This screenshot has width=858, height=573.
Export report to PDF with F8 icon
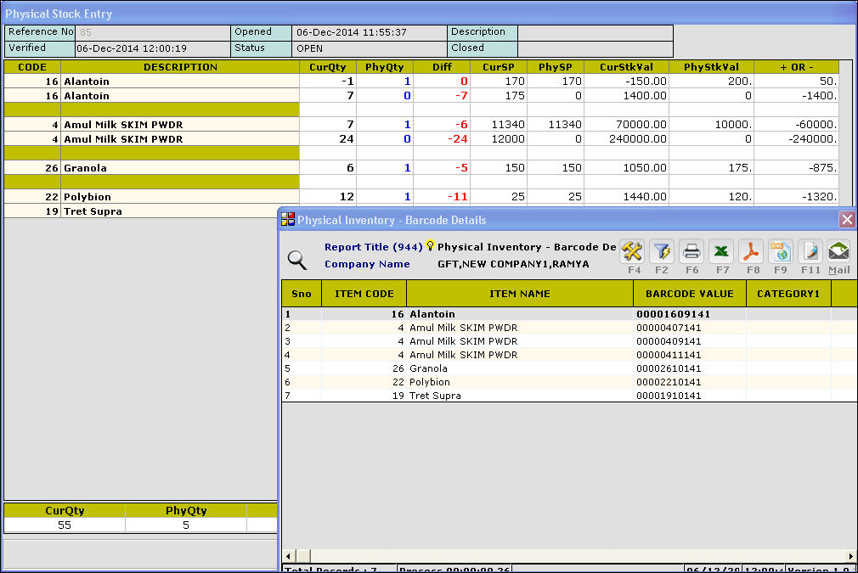tap(751, 251)
